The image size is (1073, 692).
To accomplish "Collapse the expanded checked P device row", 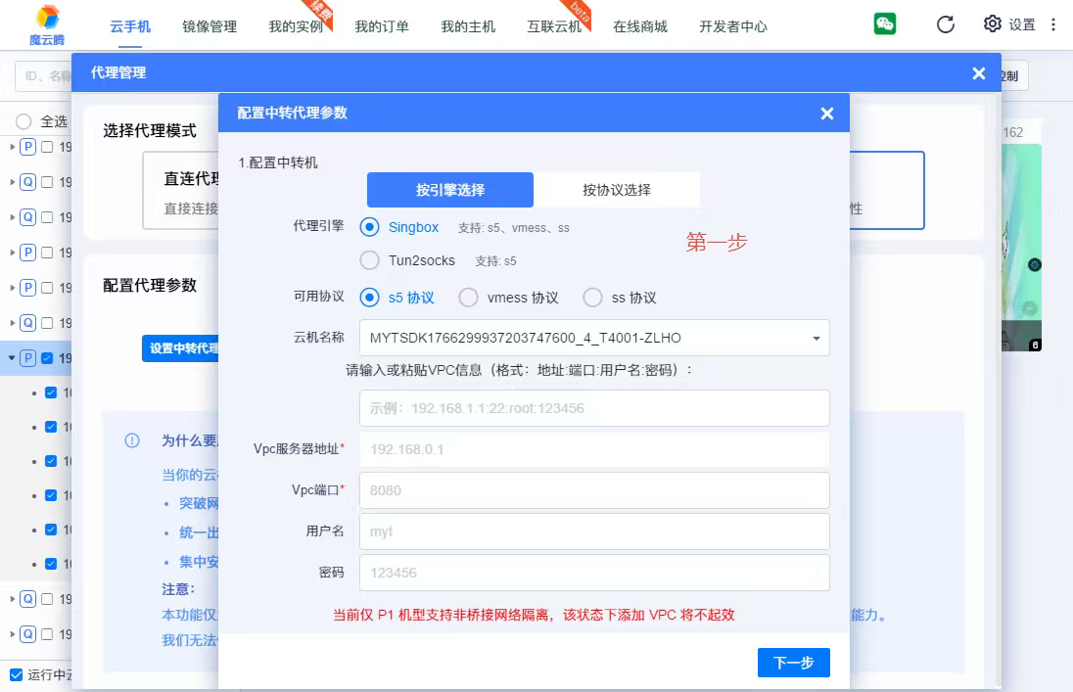I will point(13,358).
